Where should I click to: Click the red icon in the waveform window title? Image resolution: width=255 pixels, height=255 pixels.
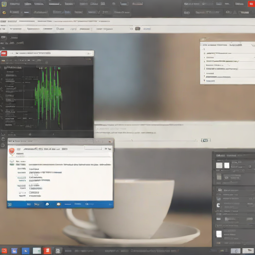(4, 53)
